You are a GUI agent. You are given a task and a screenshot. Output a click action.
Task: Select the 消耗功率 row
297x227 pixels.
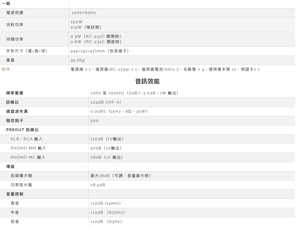15,24
